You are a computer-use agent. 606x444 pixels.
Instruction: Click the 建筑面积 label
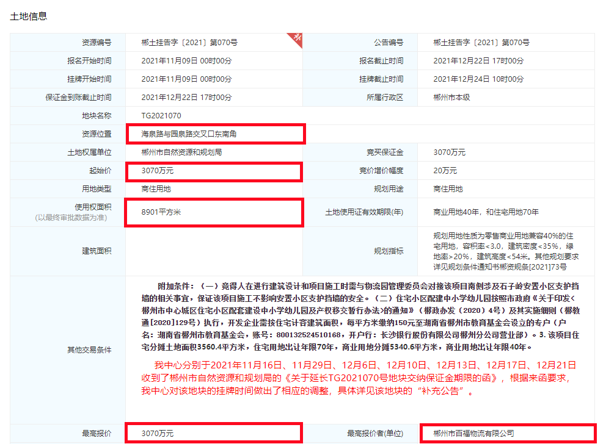97,251
